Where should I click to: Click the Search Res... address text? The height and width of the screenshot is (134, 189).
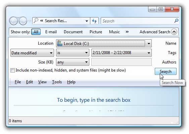(x=56, y=21)
